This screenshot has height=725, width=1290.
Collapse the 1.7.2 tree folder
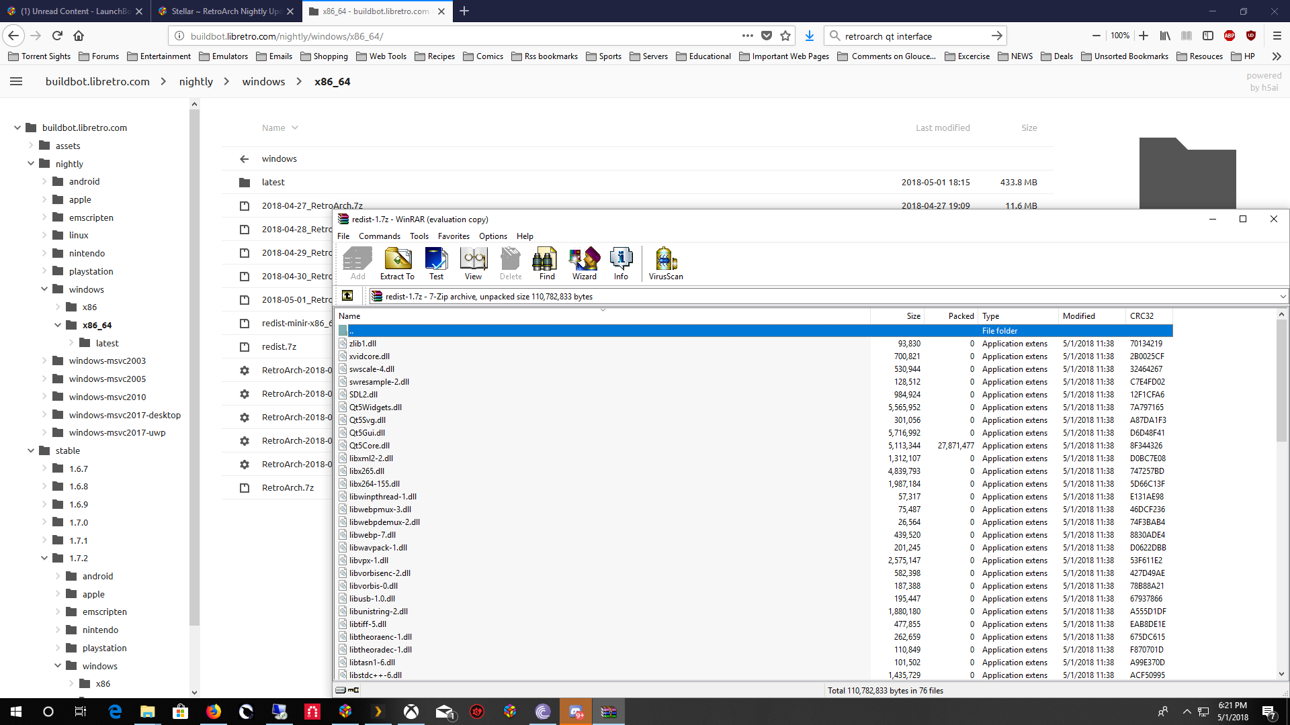pyautogui.click(x=44, y=558)
